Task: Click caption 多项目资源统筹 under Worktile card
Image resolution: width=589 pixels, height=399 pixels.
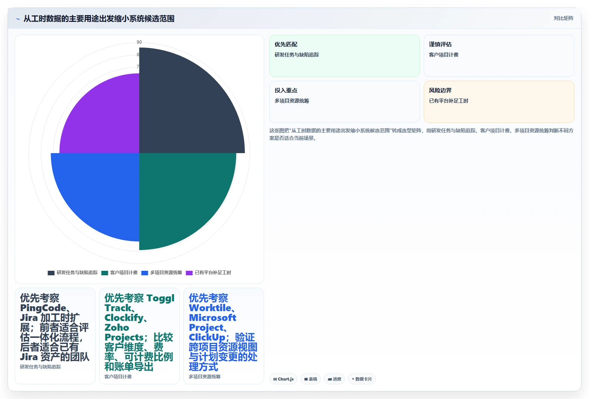Action: click(205, 376)
